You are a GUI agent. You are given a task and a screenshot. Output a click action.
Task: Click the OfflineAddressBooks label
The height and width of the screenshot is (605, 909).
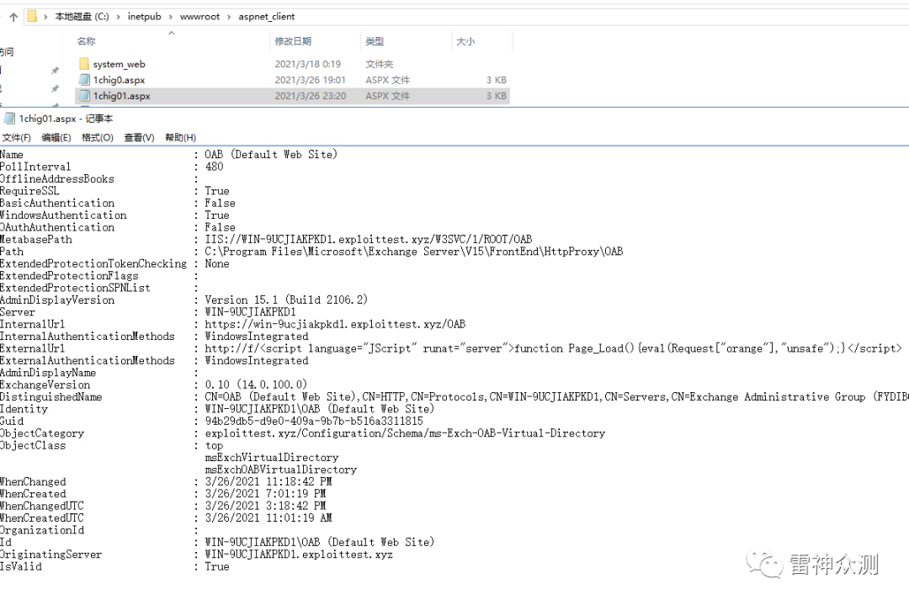tap(57, 179)
